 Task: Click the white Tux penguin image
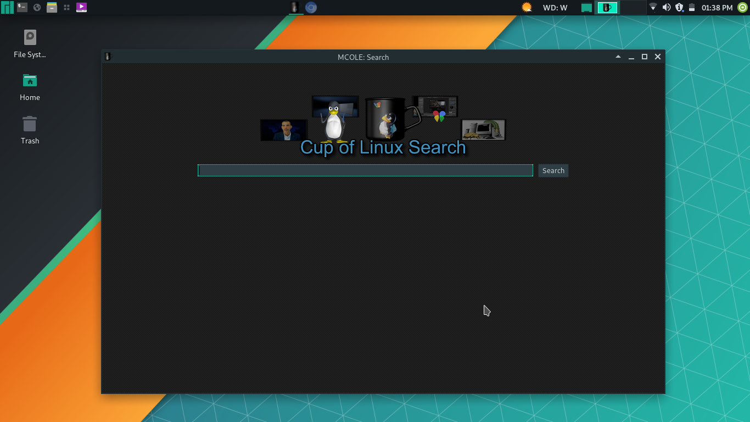(x=333, y=121)
